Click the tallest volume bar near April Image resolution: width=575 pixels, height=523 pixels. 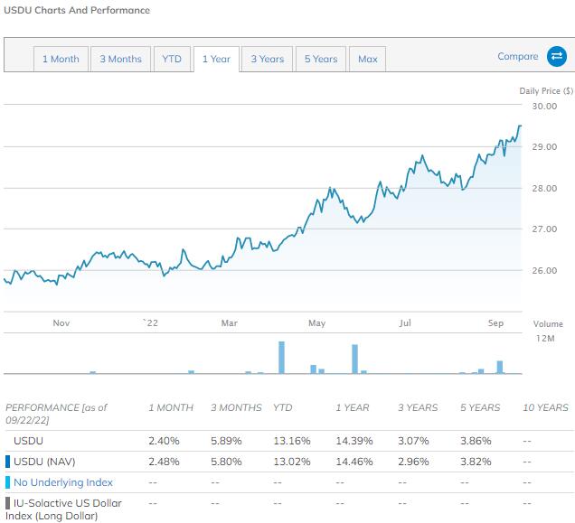(x=281, y=358)
